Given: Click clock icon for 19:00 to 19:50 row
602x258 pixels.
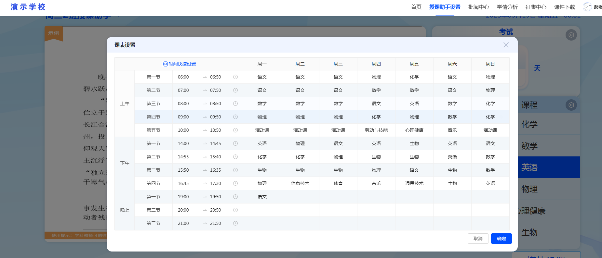Looking at the screenshot, I should click(x=235, y=197).
